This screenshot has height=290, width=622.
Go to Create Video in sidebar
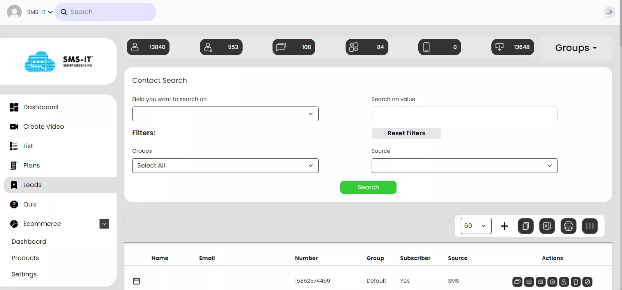[x=44, y=127]
